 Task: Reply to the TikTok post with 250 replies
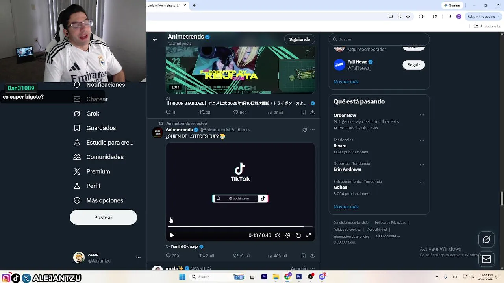point(168,256)
